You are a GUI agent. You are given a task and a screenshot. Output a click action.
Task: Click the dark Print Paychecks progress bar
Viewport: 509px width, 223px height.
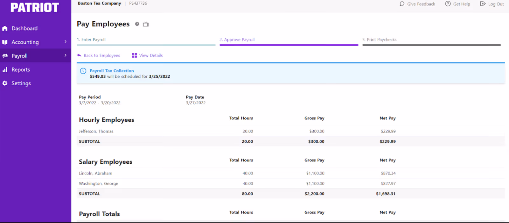tap(432, 45)
